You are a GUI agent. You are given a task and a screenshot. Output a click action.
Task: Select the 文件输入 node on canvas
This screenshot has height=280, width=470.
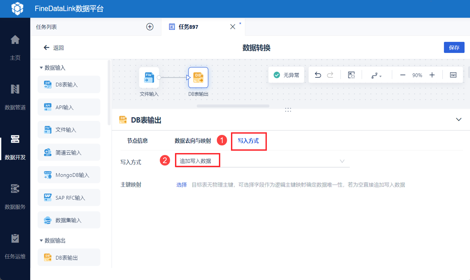click(149, 77)
